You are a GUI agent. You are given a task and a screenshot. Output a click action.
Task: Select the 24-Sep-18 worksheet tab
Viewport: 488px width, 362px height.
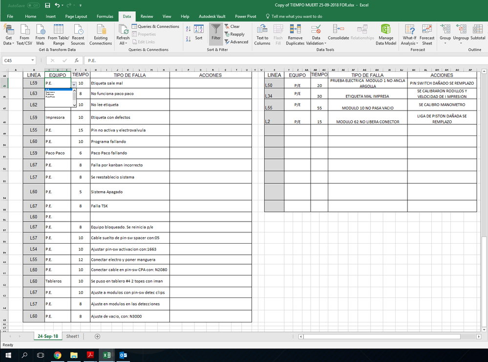click(x=48, y=337)
